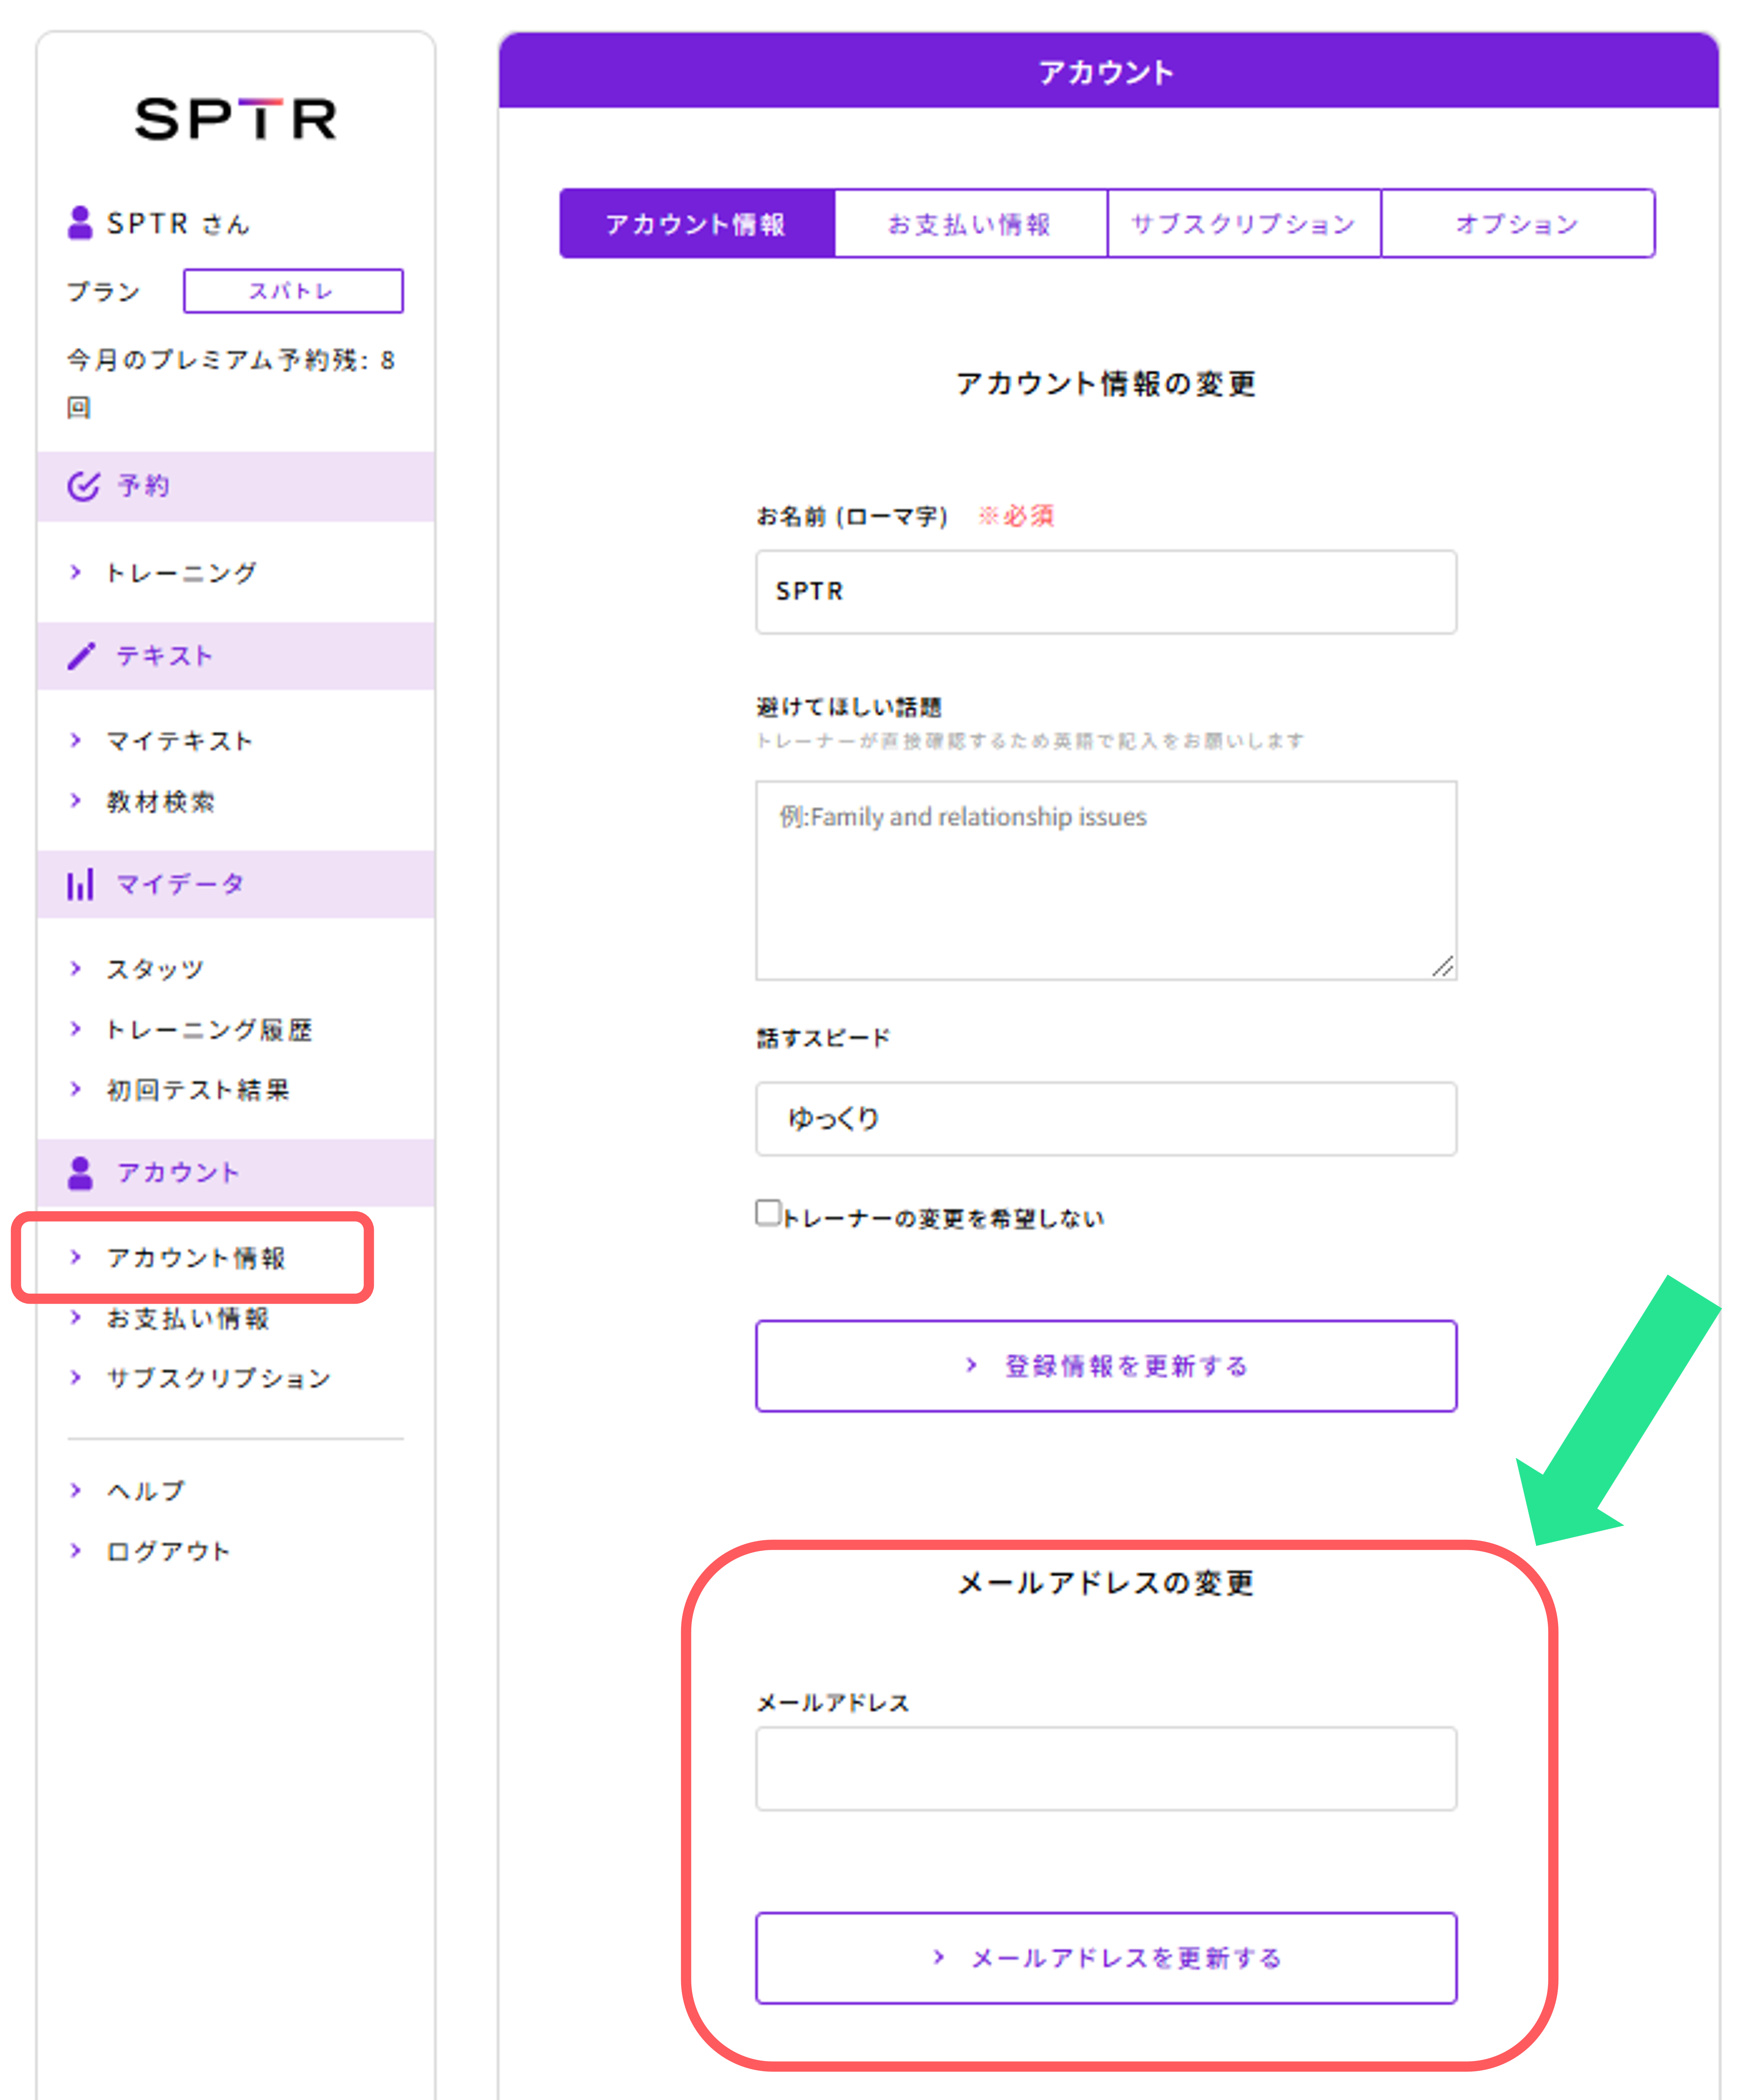
Task: Click the スパトレ plan badge
Action: [293, 291]
